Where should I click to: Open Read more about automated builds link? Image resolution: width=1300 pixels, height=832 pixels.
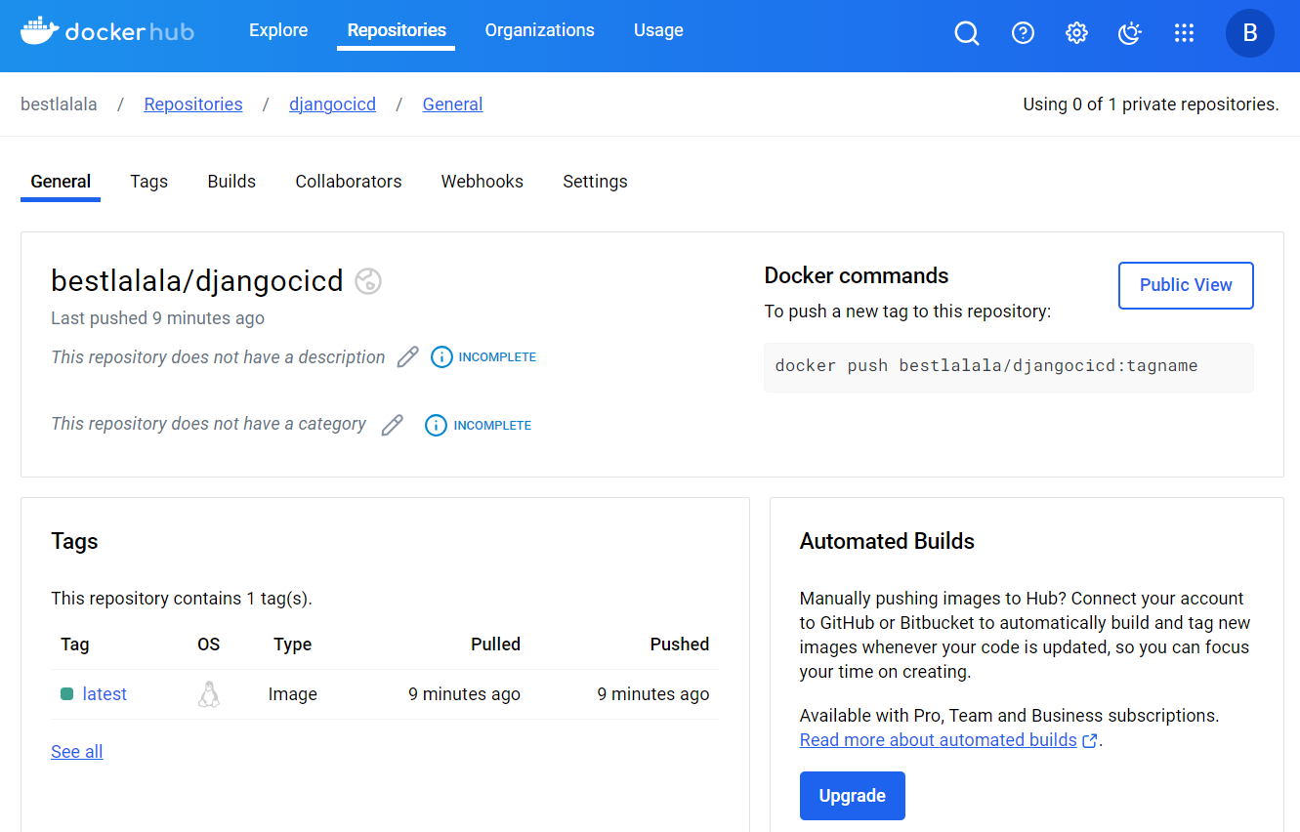point(939,740)
